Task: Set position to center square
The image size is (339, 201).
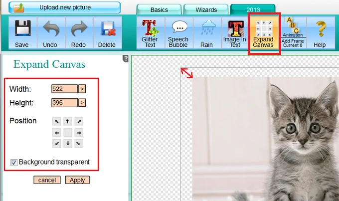Action: [x=68, y=132]
